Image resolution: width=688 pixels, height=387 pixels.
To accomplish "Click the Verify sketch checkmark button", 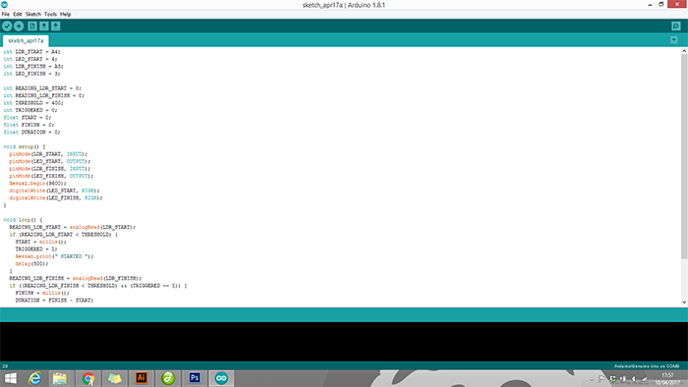I will tap(7, 27).
